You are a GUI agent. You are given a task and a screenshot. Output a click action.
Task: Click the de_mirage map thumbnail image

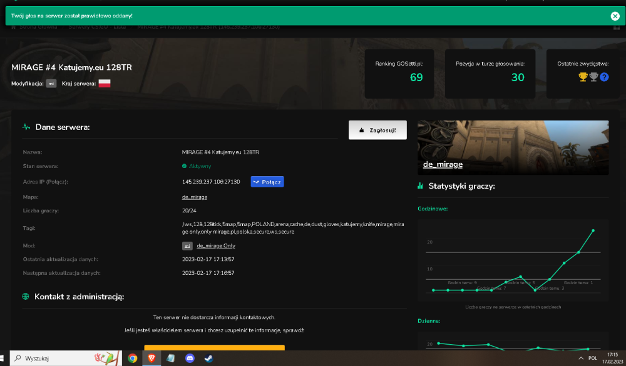point(513,147)
